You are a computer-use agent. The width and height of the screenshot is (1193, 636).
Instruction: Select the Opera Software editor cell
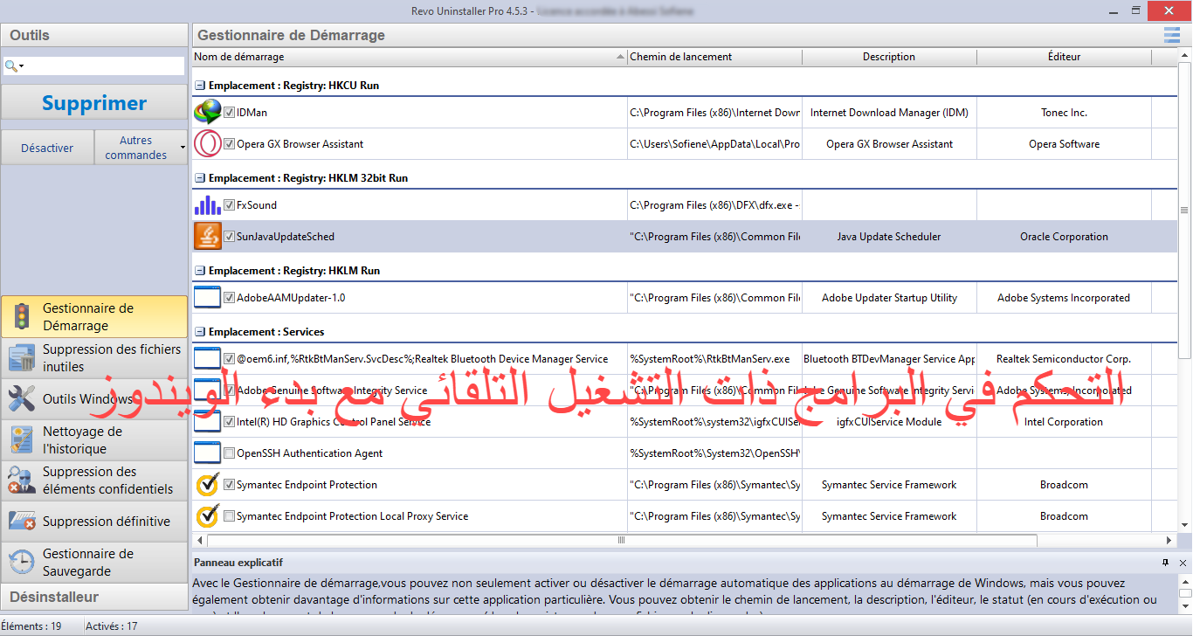point(1064,144)
